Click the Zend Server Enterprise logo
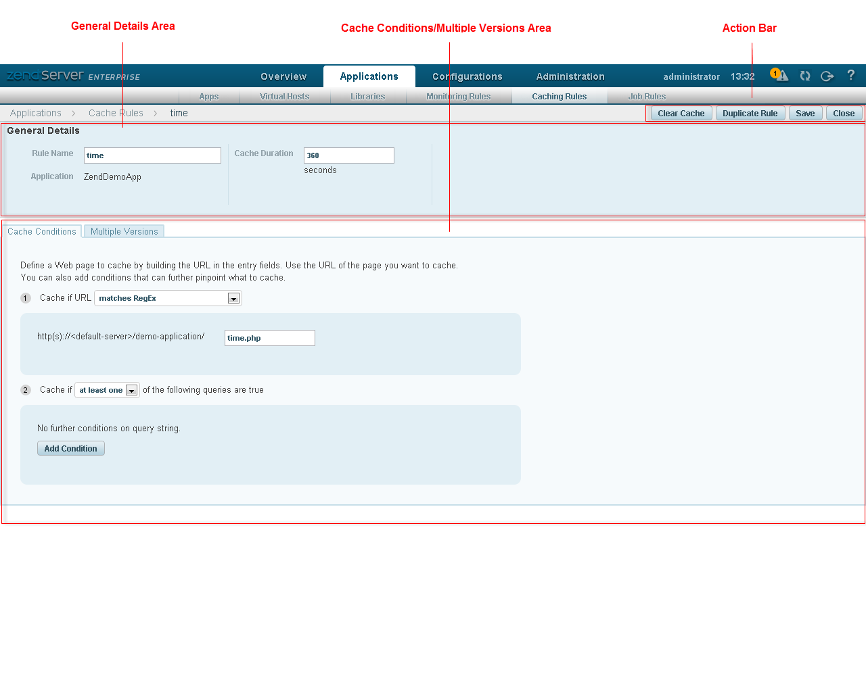The width and height of the screenshot is (866, 680). point(73,76)
